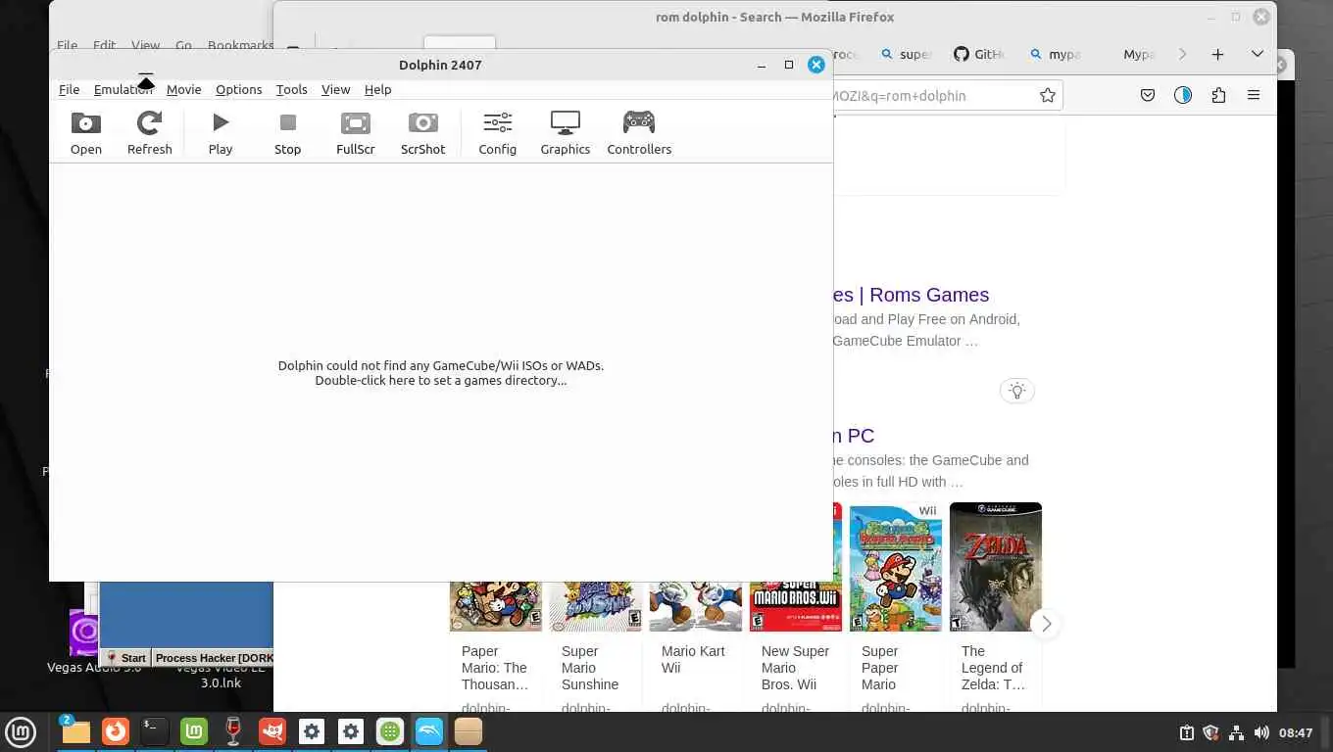This screenshot has width=1333, height=752.
Task: Click the lightbulb icon next to search result
Action: (1017, 391)
